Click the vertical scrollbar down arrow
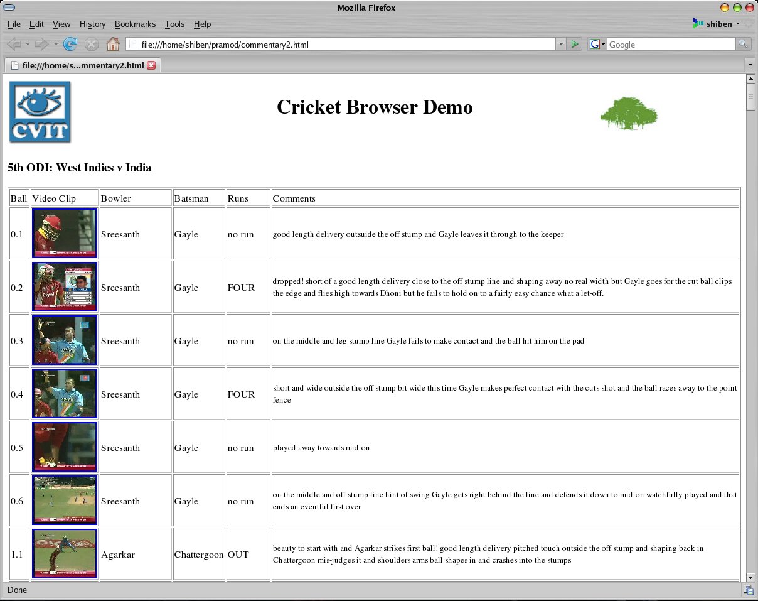 pos(751,578)
